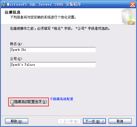Toggle the 隐藏高级配置选项 checkbox box
This screenshot has height=127, width=137.
[12, 102]
